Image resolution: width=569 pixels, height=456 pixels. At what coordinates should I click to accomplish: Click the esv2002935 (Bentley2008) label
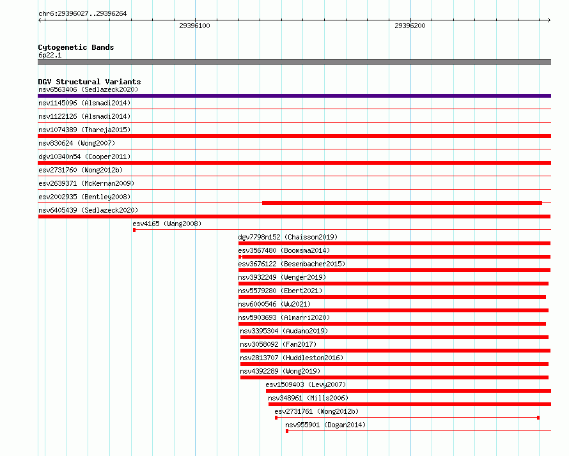pos(84,197)
